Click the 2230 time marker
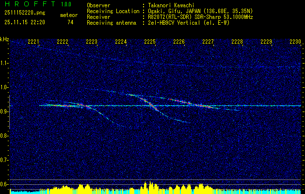This screenshot has height=194, width=305. 295,42
